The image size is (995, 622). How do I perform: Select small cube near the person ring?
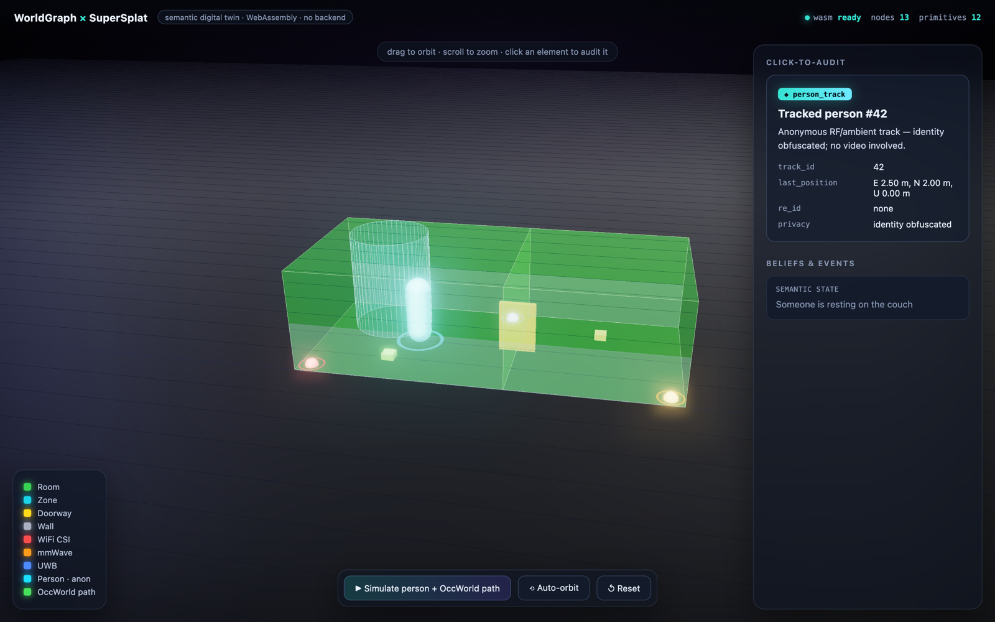(x=389, y=354)
